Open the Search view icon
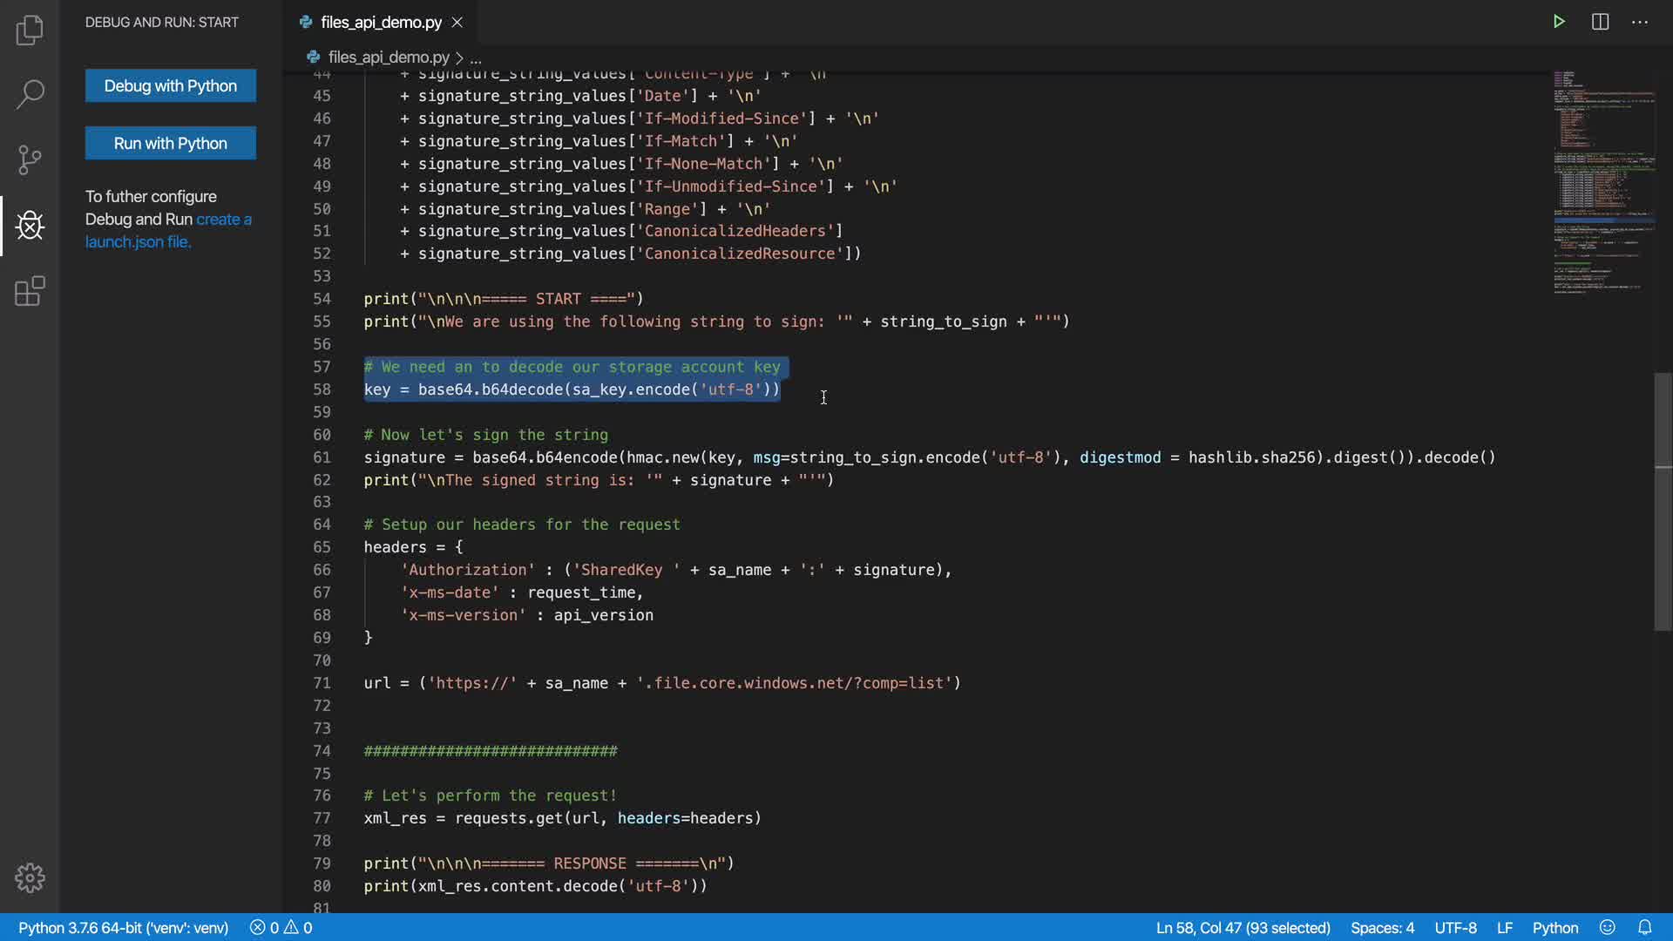This screenshot has height=941, width=1673. [30, 94]
